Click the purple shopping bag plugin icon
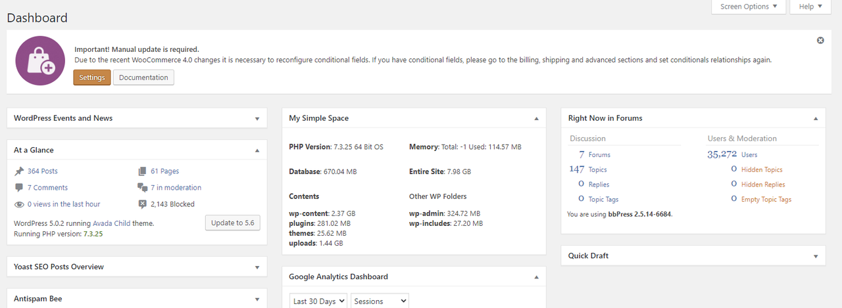 click(40, 61)
